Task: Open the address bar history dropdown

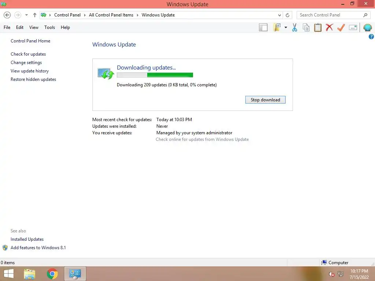Action: (x=279, y=15)
